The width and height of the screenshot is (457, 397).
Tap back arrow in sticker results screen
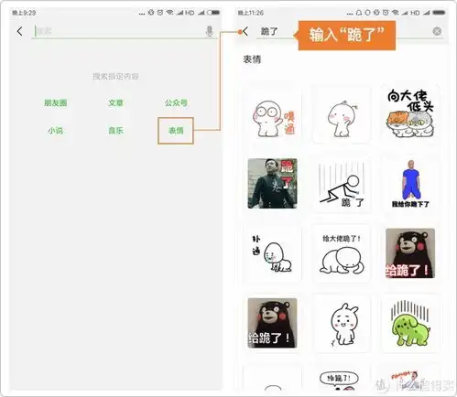(245, 31)
